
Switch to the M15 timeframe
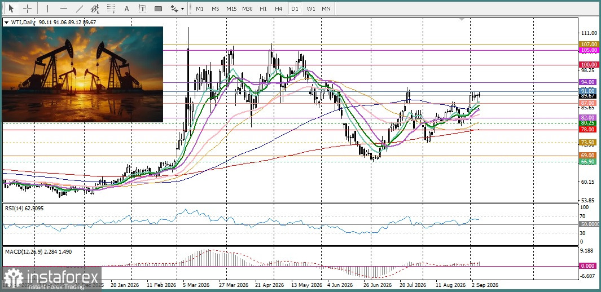(x=231, y=8)
